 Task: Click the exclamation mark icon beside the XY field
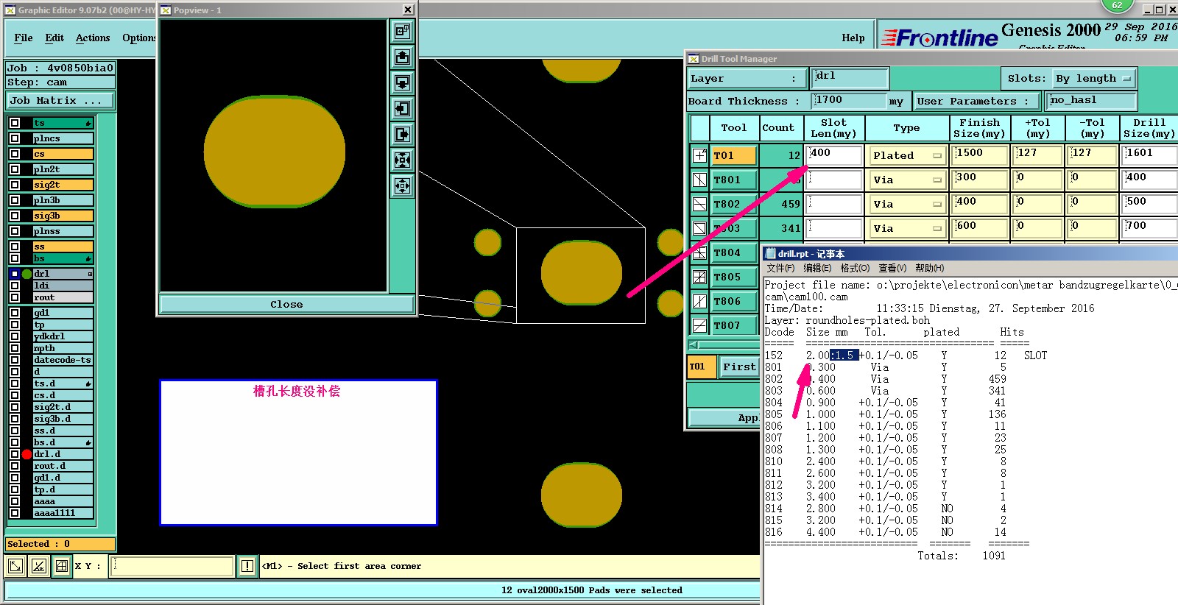247,566
